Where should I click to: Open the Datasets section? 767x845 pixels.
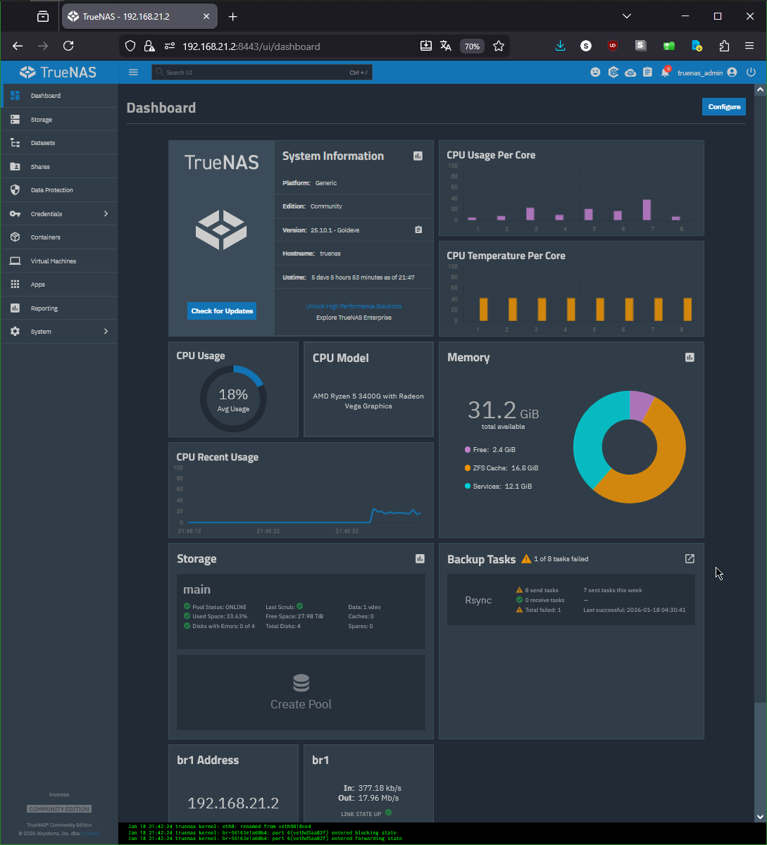pos(59,143)
